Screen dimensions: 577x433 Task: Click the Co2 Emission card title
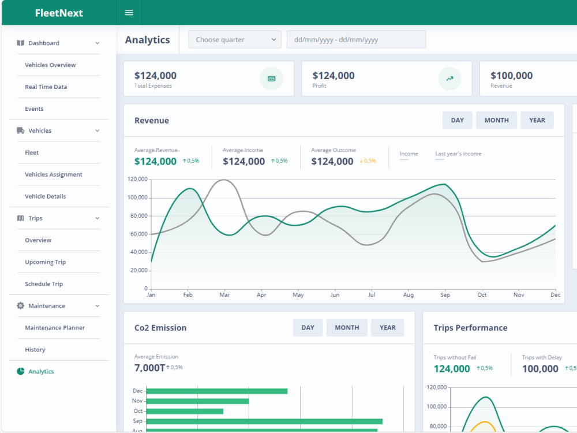click(x=160, y=328)
